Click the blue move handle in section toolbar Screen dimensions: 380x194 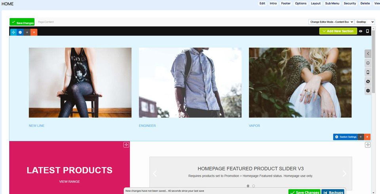click(13, 32)
